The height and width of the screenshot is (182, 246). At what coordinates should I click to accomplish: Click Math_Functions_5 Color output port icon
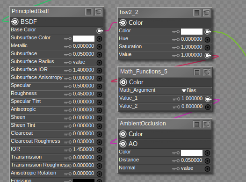123,82
